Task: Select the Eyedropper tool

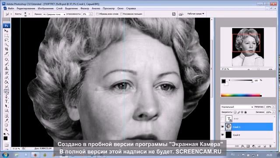Action: pyautogui.click(x=6, y=120)
